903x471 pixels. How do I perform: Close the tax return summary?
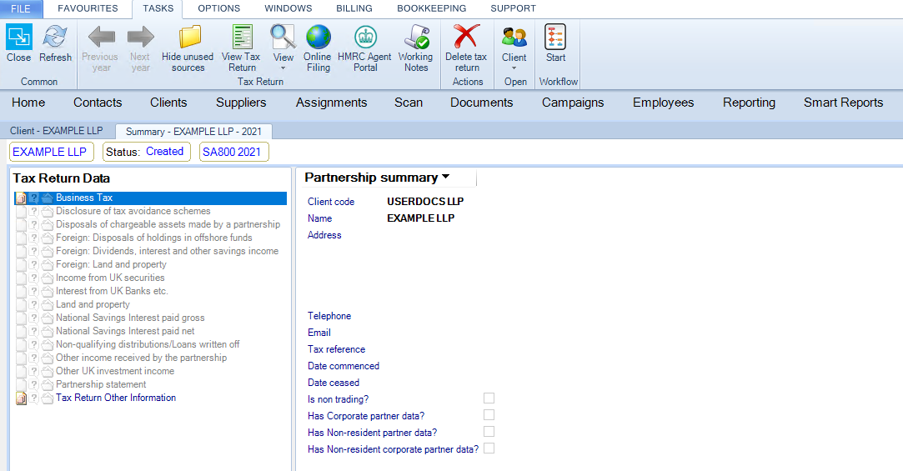19,43
